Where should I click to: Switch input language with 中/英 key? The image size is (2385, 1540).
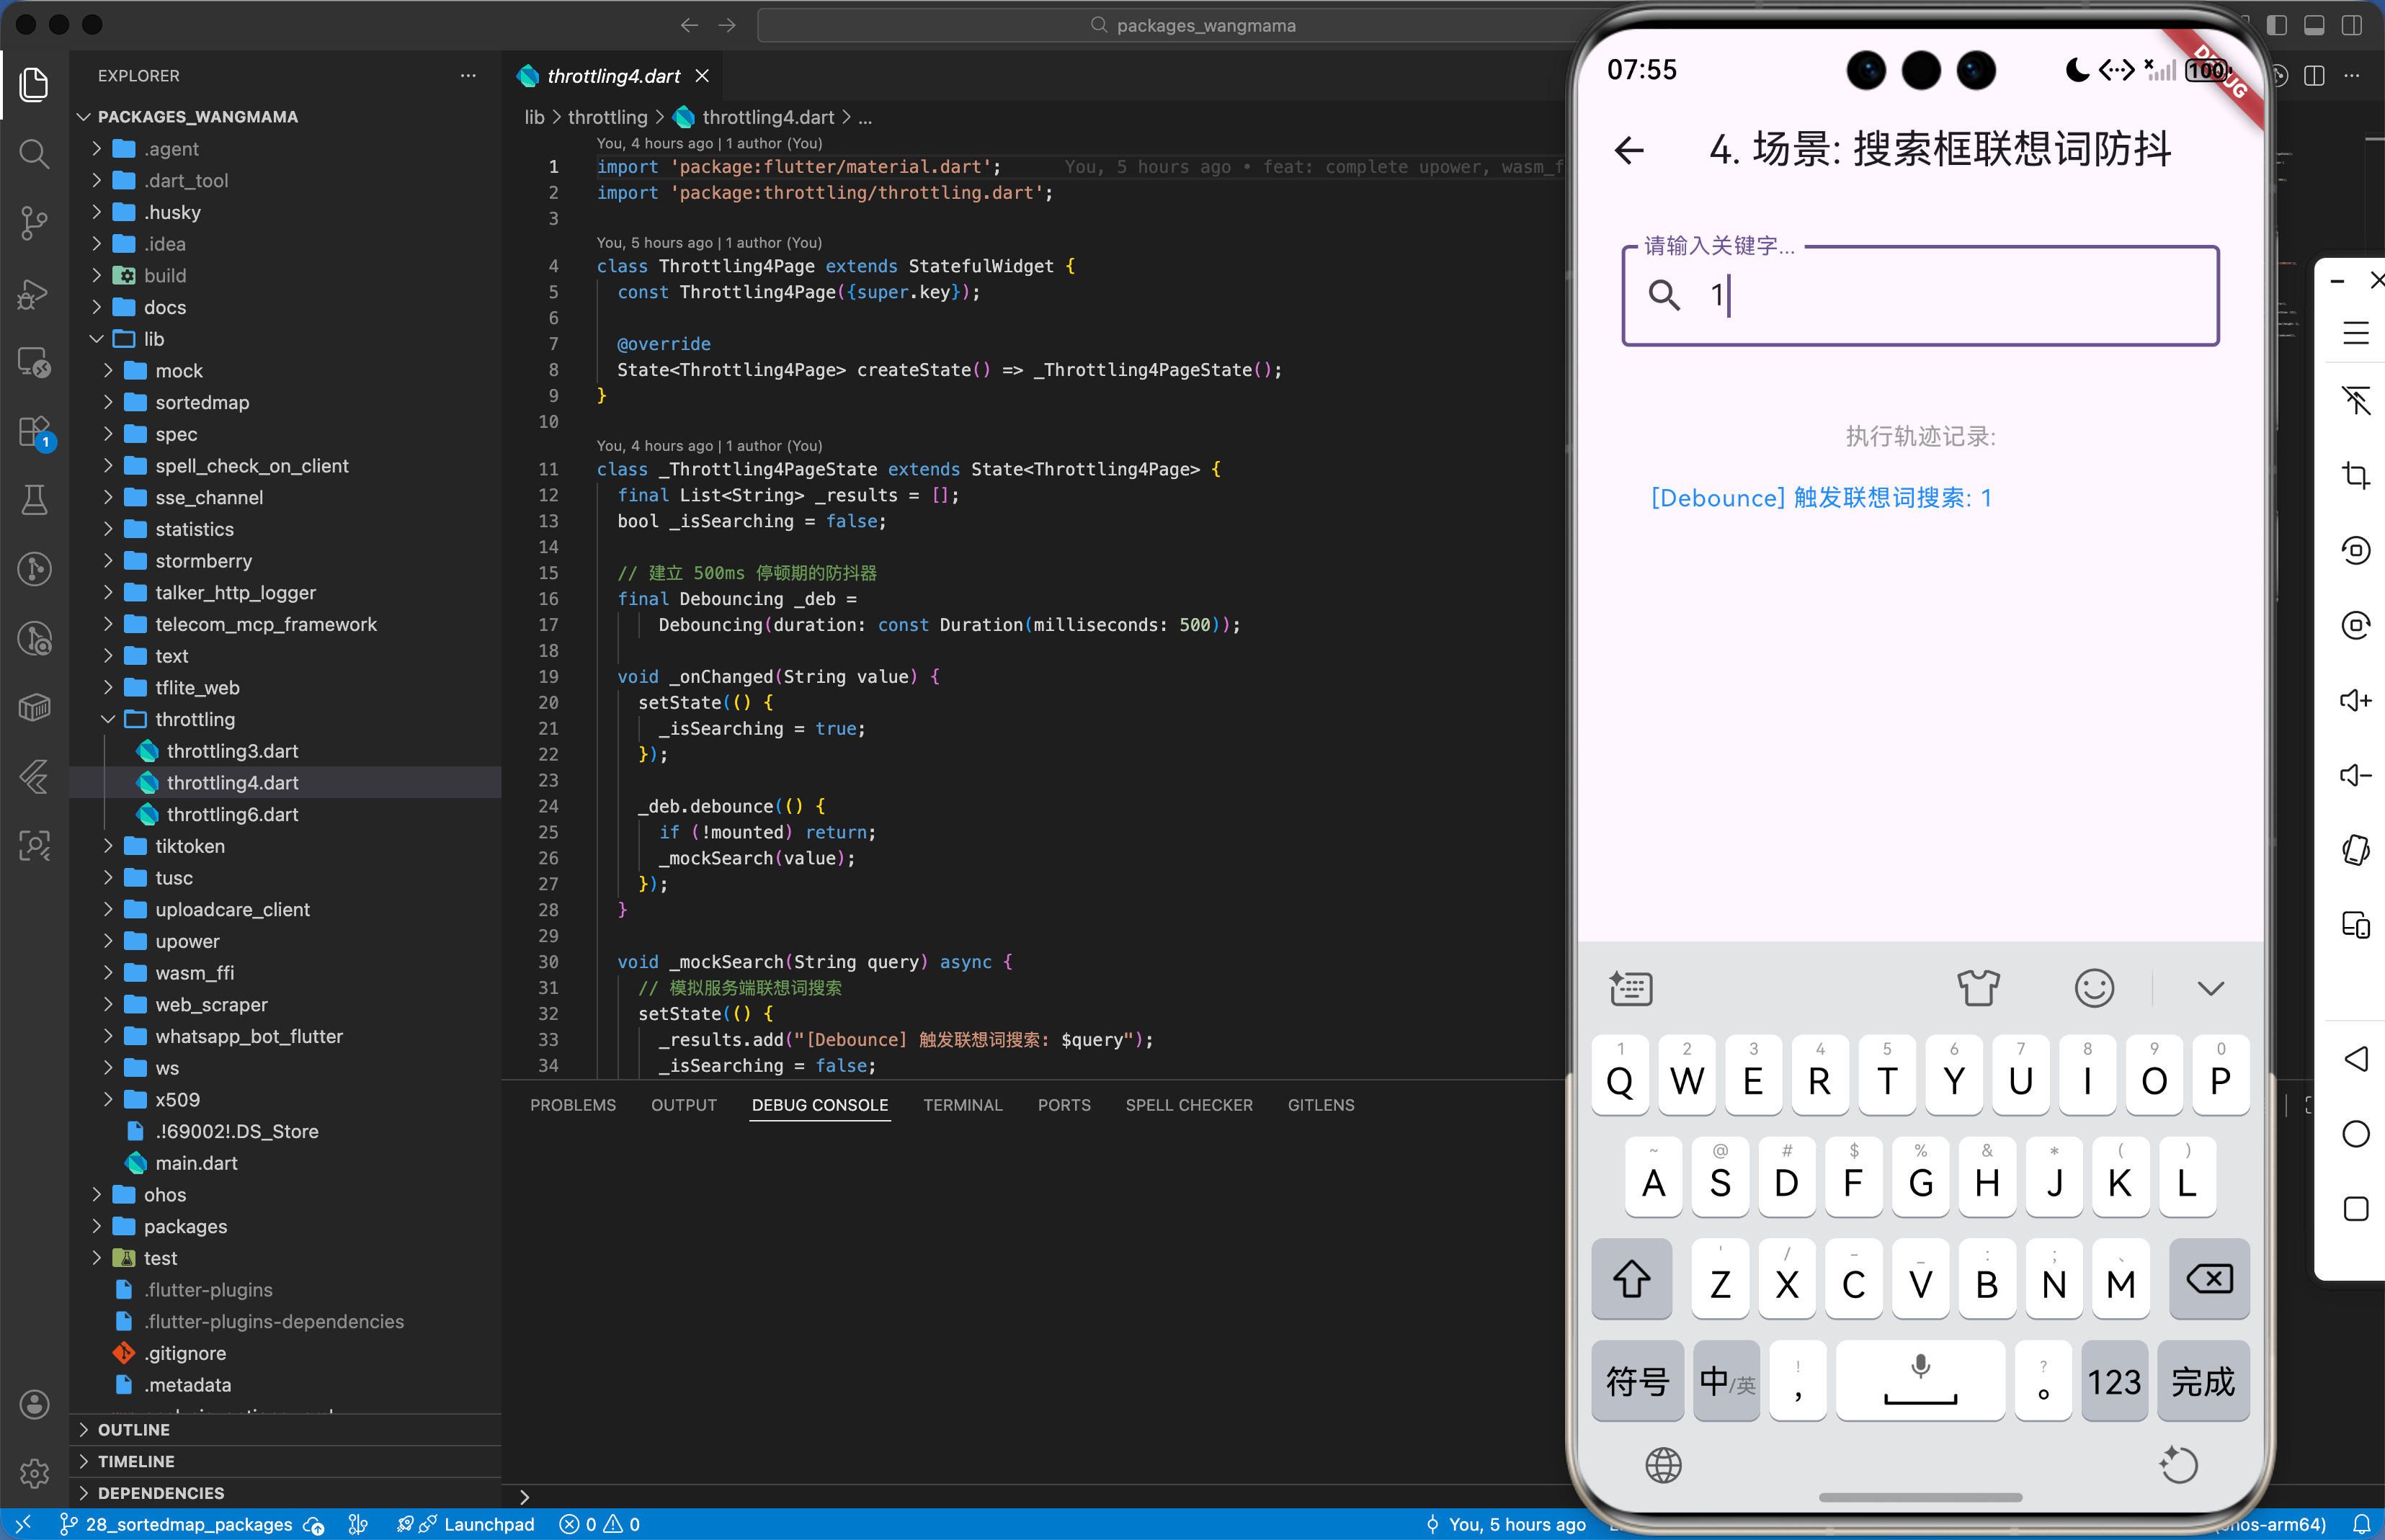(1726, 1382)
